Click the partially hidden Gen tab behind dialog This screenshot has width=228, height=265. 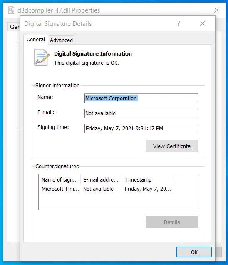tap(14, 27)
